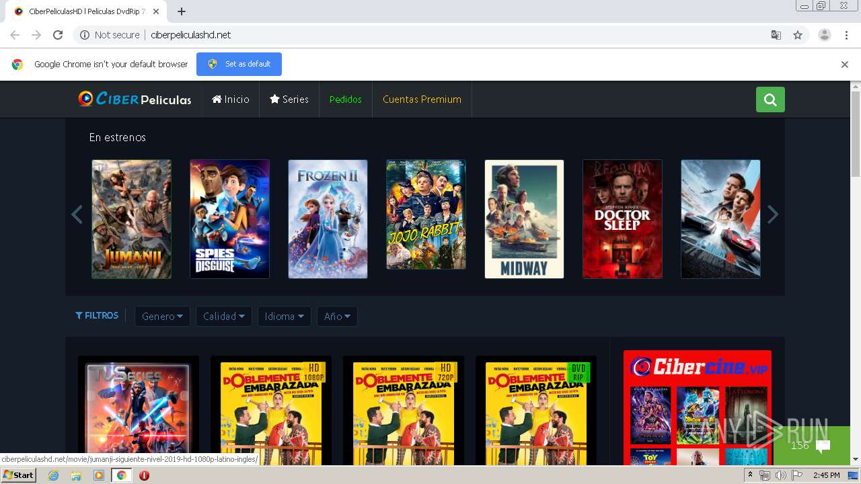Dismiss the default browser infobar
Image resolution: width=861 pixels, height=484 pixels.
(x=845, y=65)
